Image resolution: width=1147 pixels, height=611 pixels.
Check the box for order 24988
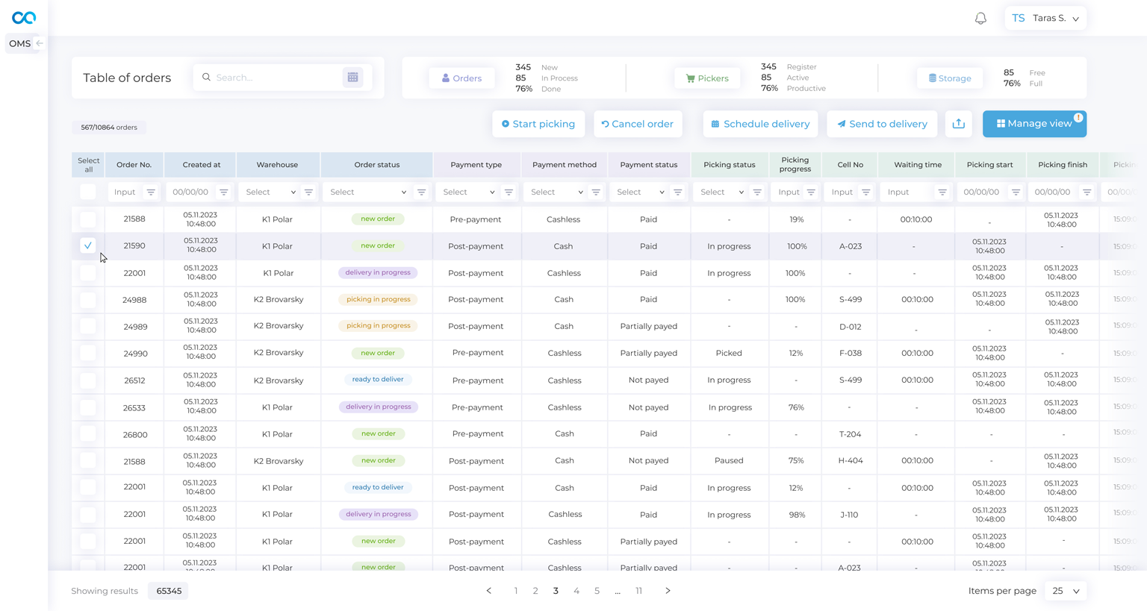(x=88, y=300)
